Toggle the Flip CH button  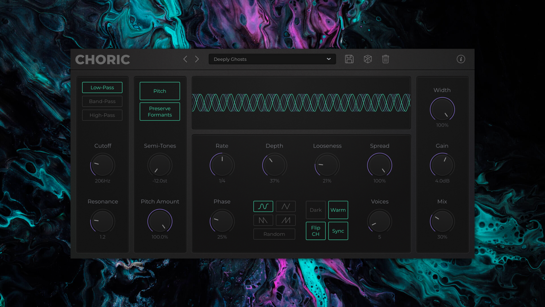point(315,231)
